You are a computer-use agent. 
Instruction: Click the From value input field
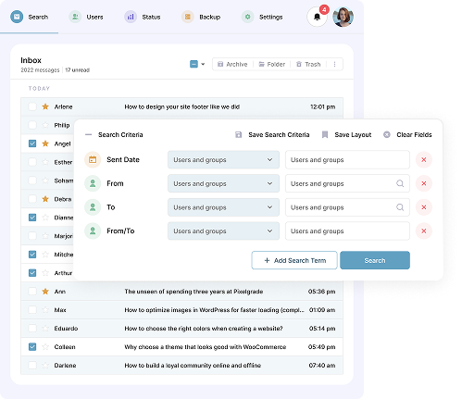point(347,183)
